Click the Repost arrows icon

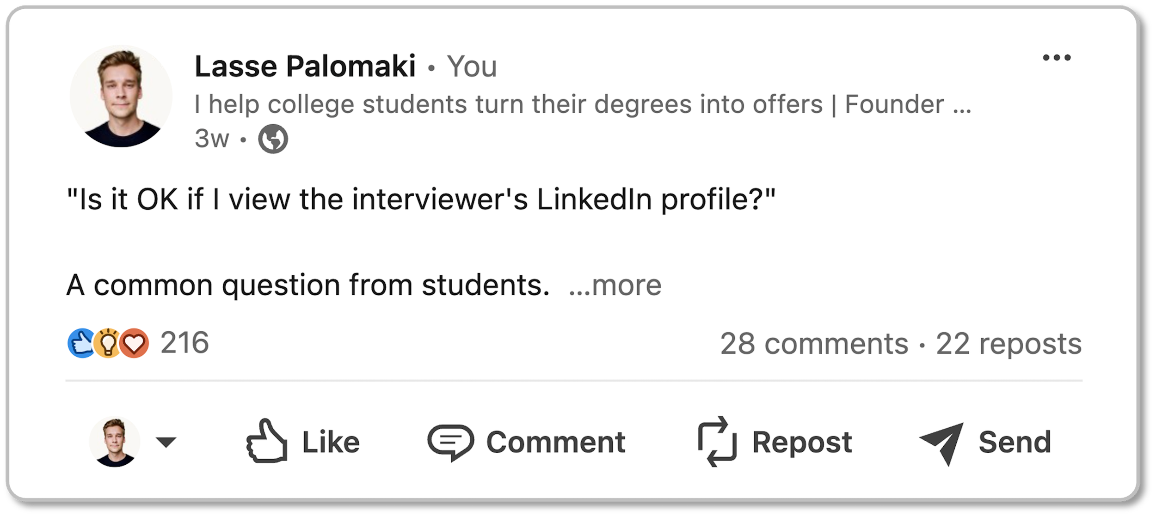click(717, 442)
